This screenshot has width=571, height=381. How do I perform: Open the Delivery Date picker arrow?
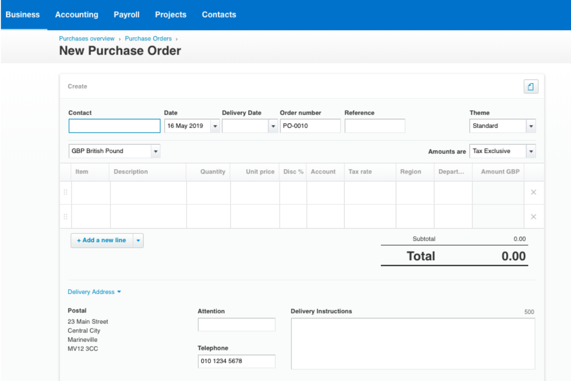[273, 126]
